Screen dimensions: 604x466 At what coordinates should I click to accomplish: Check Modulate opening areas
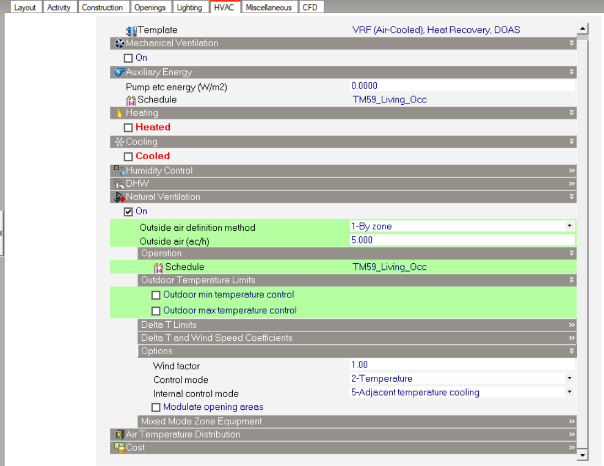point(156,407)
